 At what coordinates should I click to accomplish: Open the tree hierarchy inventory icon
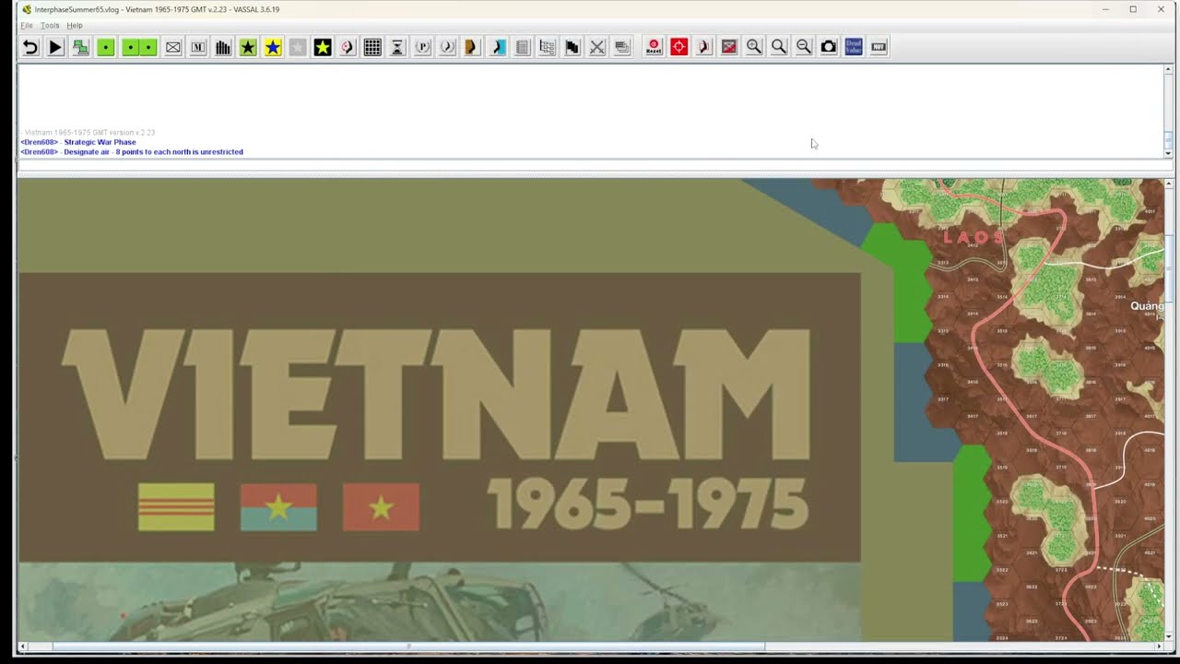548,47
